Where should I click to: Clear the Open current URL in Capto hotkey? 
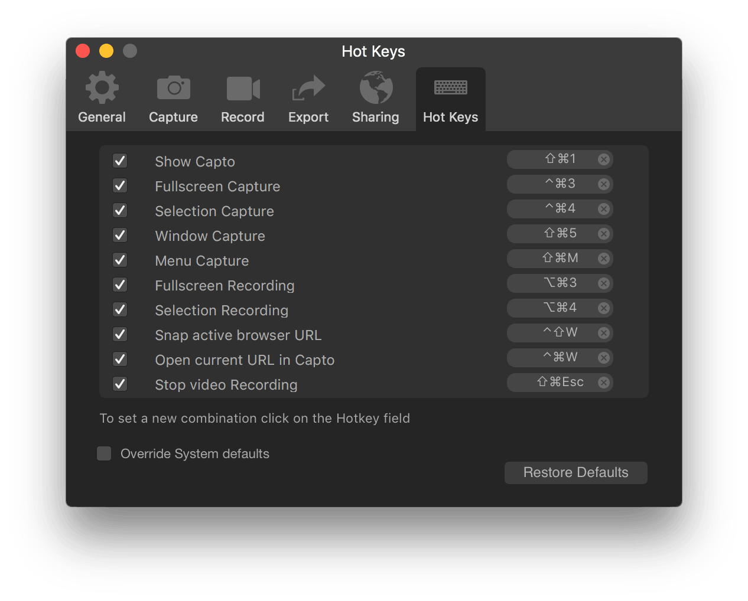tap(603, 358)
